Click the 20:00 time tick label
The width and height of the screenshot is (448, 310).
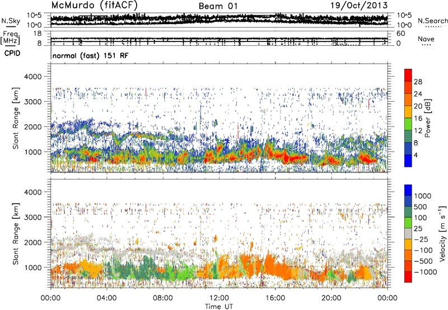click(332, 298)
